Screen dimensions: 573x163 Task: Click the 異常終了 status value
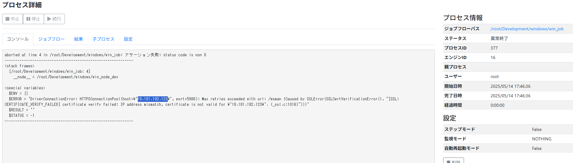[499, 39]
